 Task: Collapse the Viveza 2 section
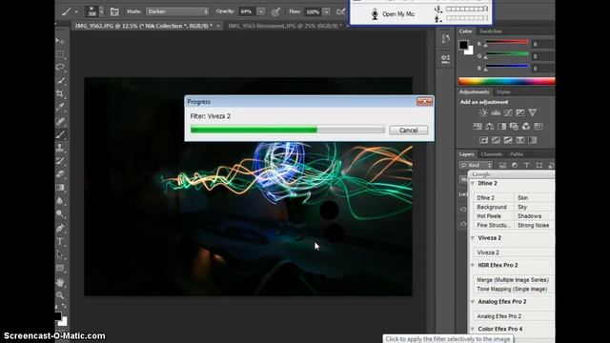pyautogui.click(x=473, y=237)
